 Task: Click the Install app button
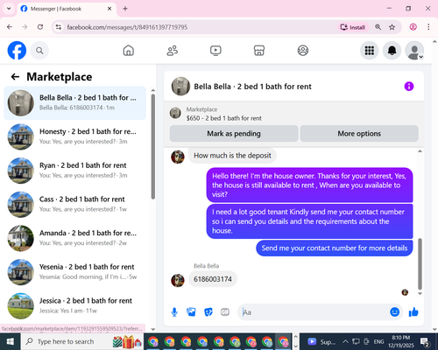coord(353,27)
